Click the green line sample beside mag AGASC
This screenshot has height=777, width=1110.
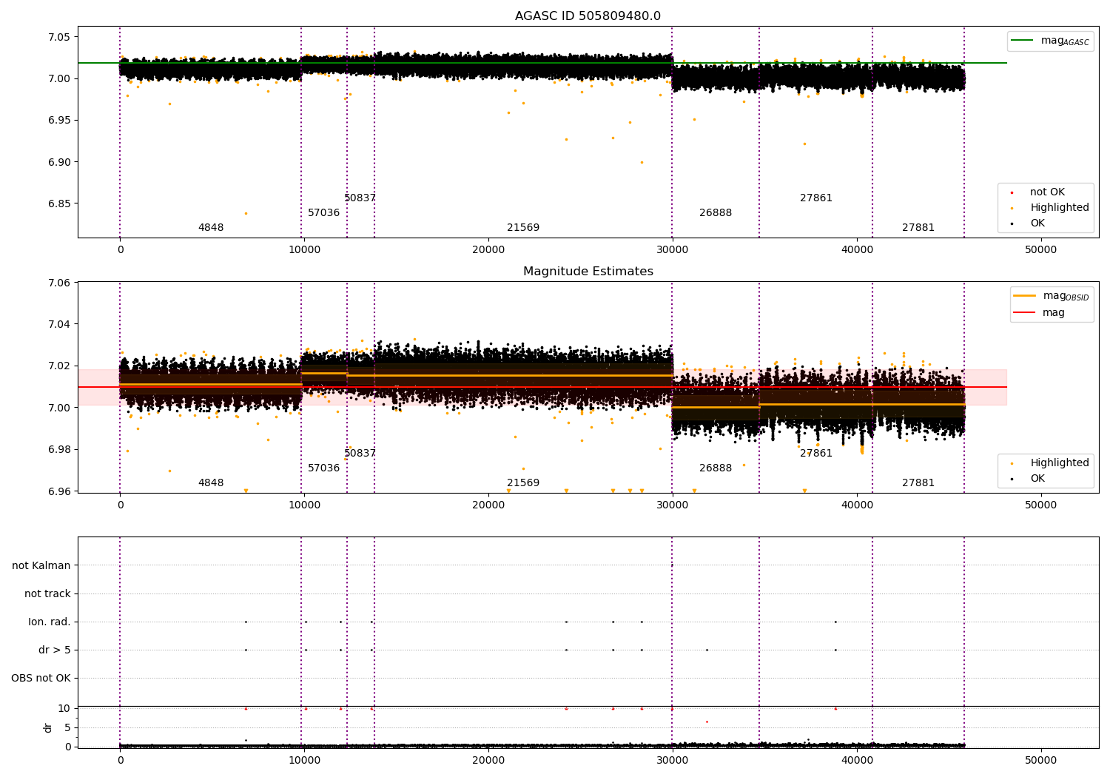[1022, 41]
